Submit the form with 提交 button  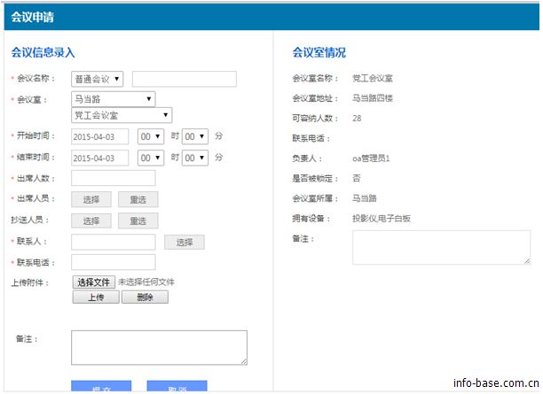(x=101, y=388)
